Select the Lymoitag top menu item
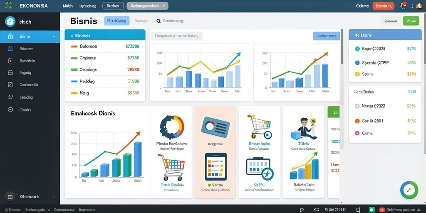The width and height of the screenshot is (426, 213). (x=88, y=6)
